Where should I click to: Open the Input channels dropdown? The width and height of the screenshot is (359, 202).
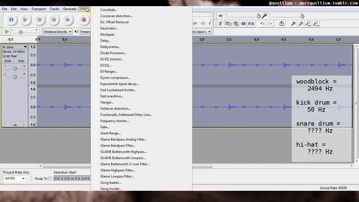coord(202,31)
